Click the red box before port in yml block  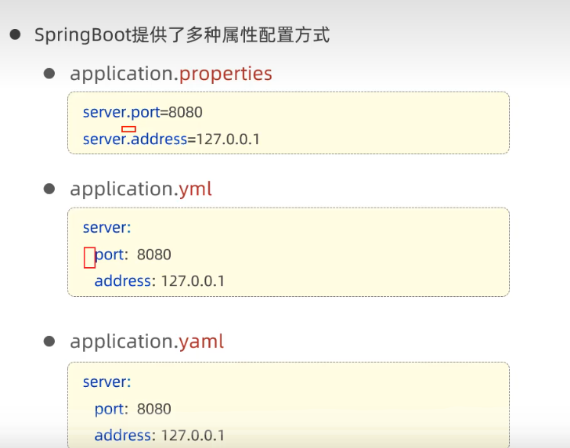89,257
